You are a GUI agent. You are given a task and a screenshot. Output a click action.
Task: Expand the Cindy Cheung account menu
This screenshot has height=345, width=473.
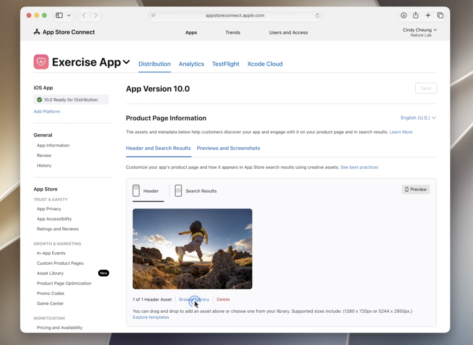coord(419,32)
